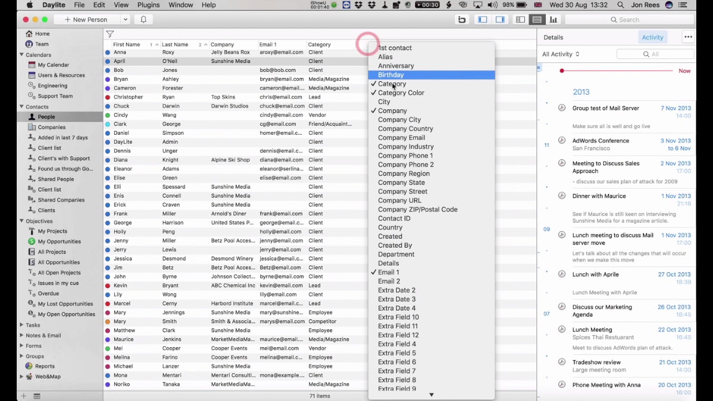Open Dinner with Maurice activity
This screenshot has height=401, width=713.
pos(599,196)
